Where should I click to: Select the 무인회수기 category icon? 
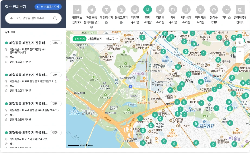pyautogui.click(x=106, y=9)
